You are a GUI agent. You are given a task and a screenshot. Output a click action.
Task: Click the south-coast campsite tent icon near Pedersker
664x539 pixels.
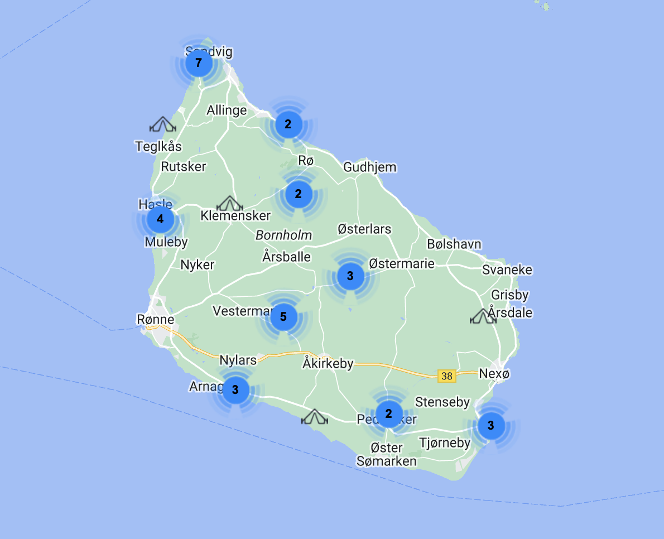tap(314, 417)
